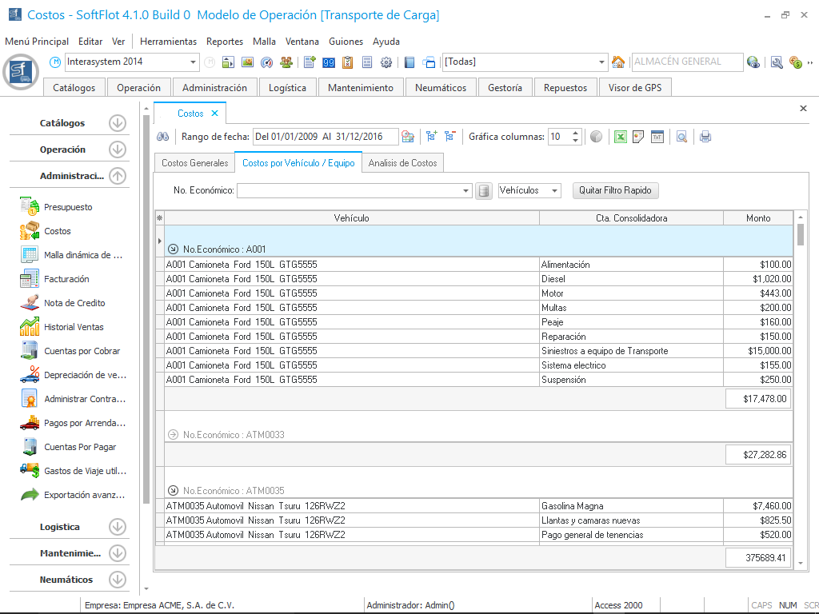Click the export to TXT icon
The image size is (819, 614).
coord(657,137)
